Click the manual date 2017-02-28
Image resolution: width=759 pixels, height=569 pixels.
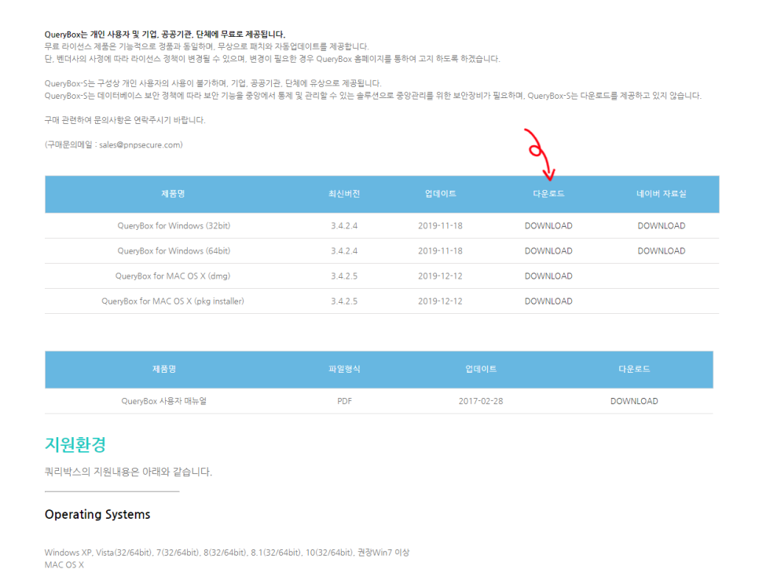(481, 401)
